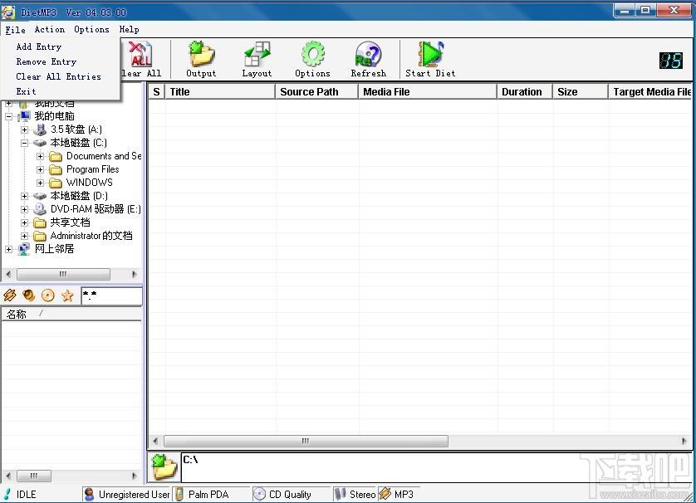Choose Exit from File menu
The image size is (696, 503).
[x=27, y=91]
